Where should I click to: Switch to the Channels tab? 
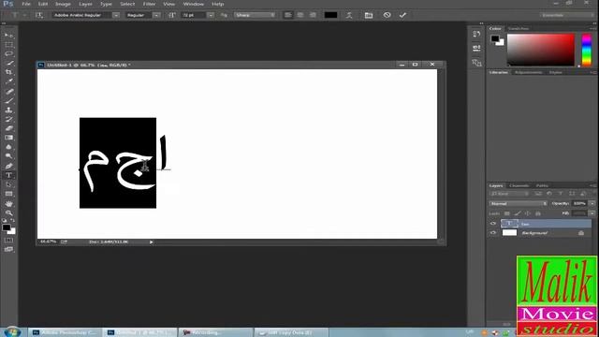pyautogui.click(x=519, y=185)
